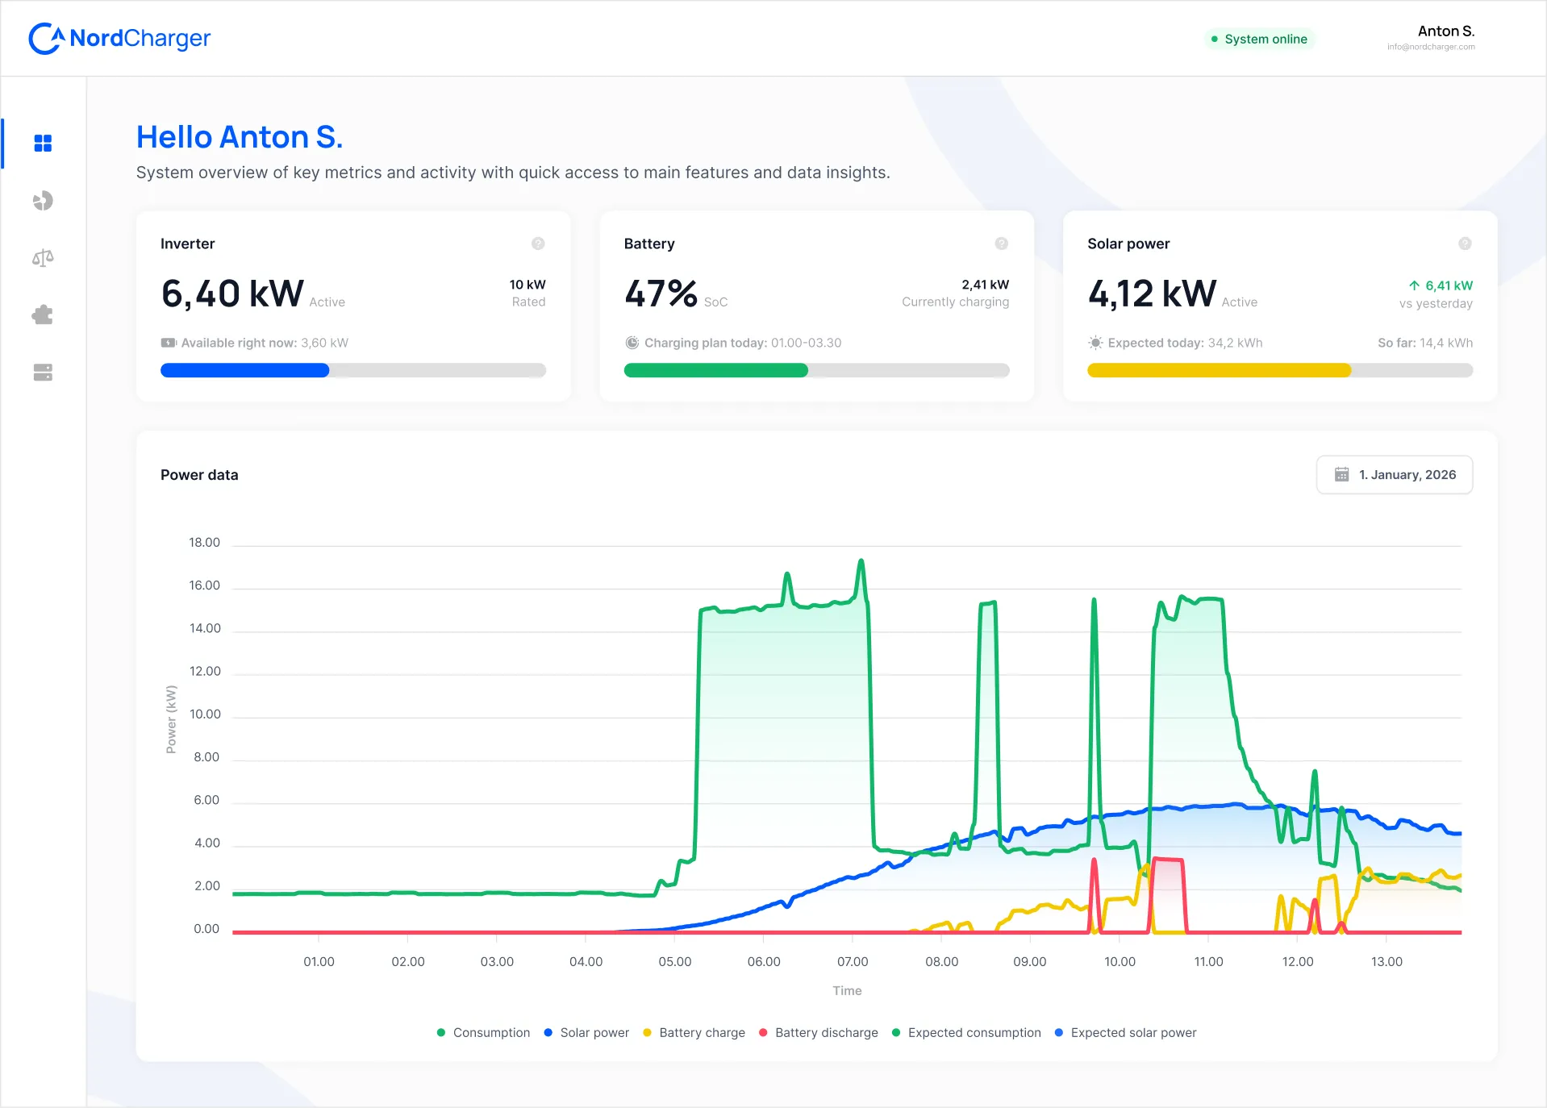The image size is (1547, 1108).
Task: Click the blue Inverter progress bar
Action: pos(245,371)
